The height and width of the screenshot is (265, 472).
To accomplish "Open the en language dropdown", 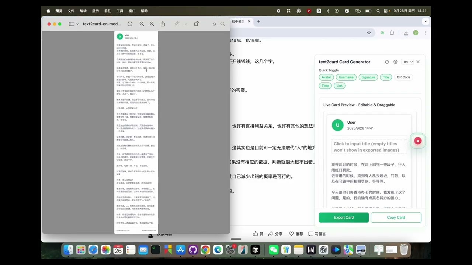I will pyautogui.click(x=408, y=62).
